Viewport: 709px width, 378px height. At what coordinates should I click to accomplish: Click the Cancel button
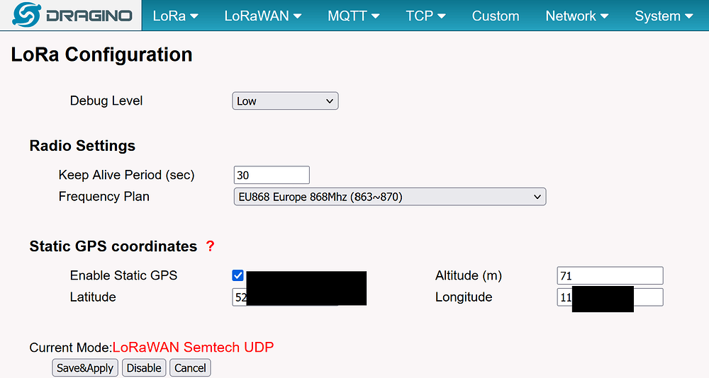pos(190,368)
